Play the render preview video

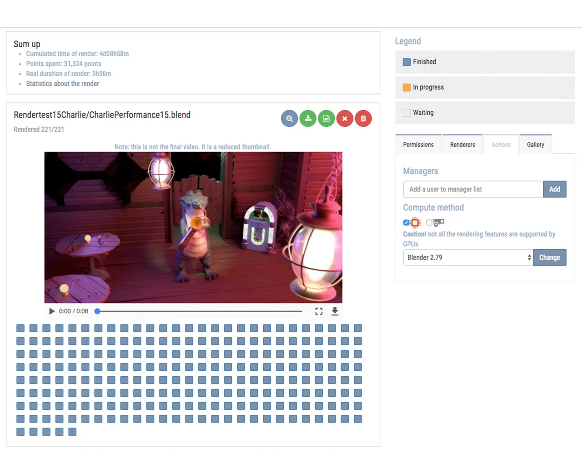52,311
